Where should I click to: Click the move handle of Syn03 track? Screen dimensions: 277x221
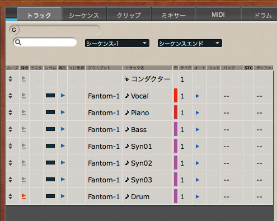[11, 180]
